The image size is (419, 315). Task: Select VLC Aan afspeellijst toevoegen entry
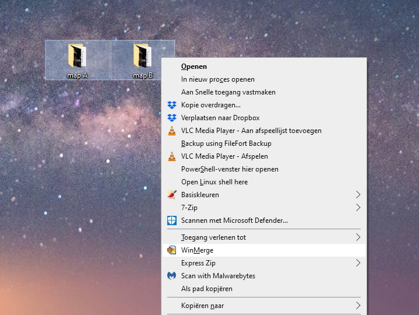click(x=264, y=131)
